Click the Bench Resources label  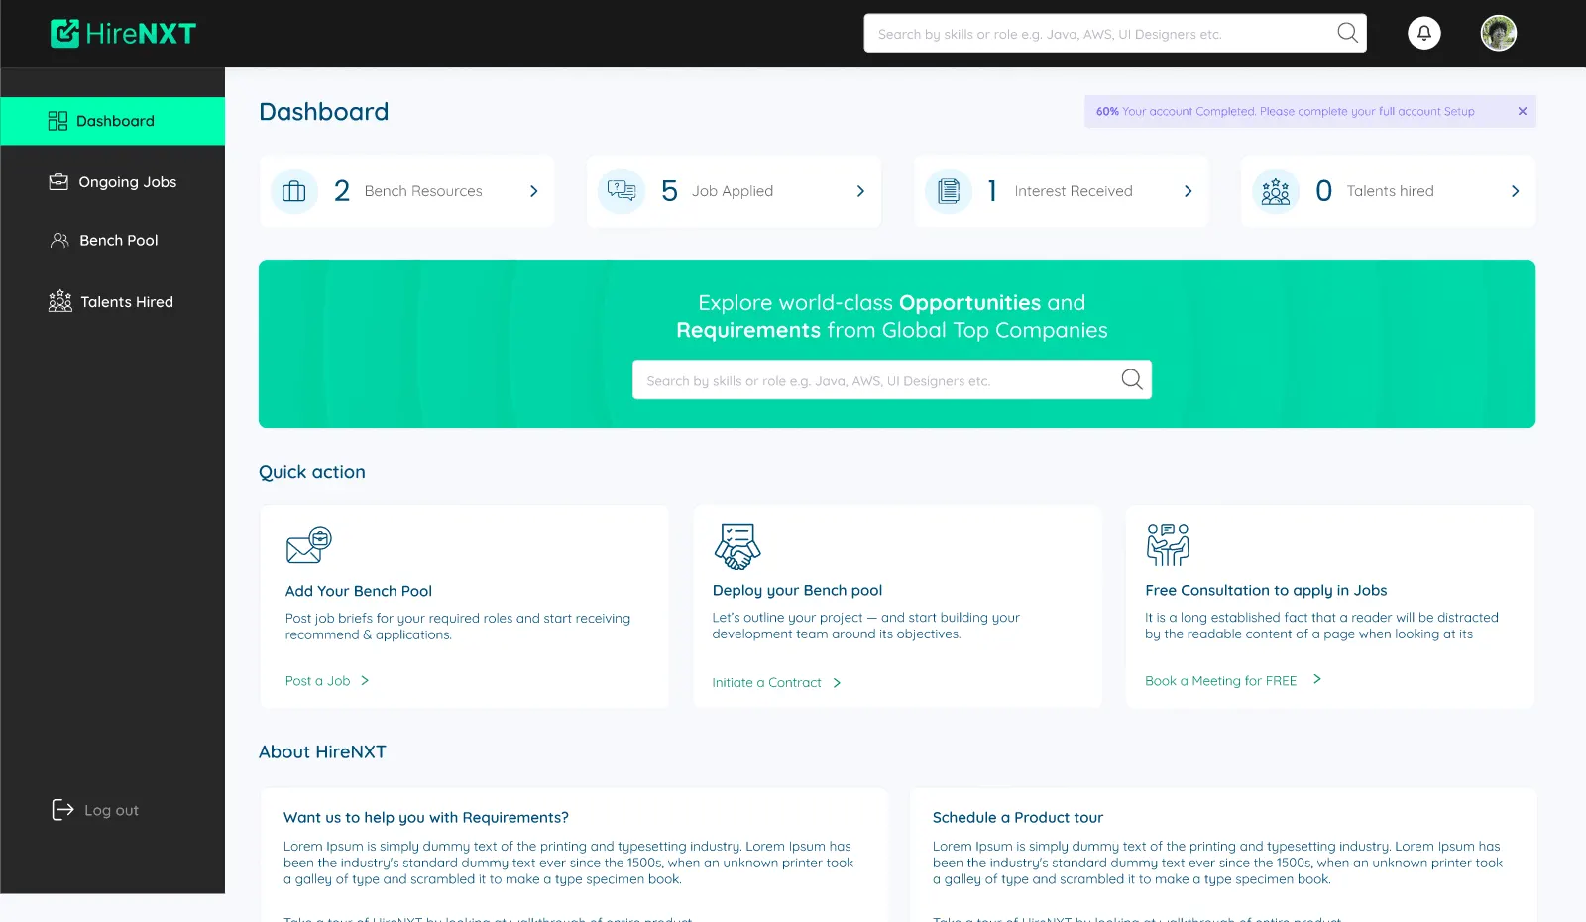click(x=423, y=191)
